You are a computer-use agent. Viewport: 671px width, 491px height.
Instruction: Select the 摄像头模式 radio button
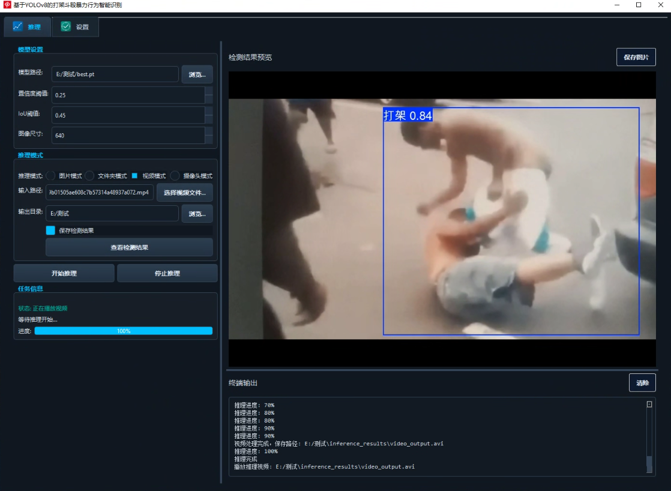point(175,175)
